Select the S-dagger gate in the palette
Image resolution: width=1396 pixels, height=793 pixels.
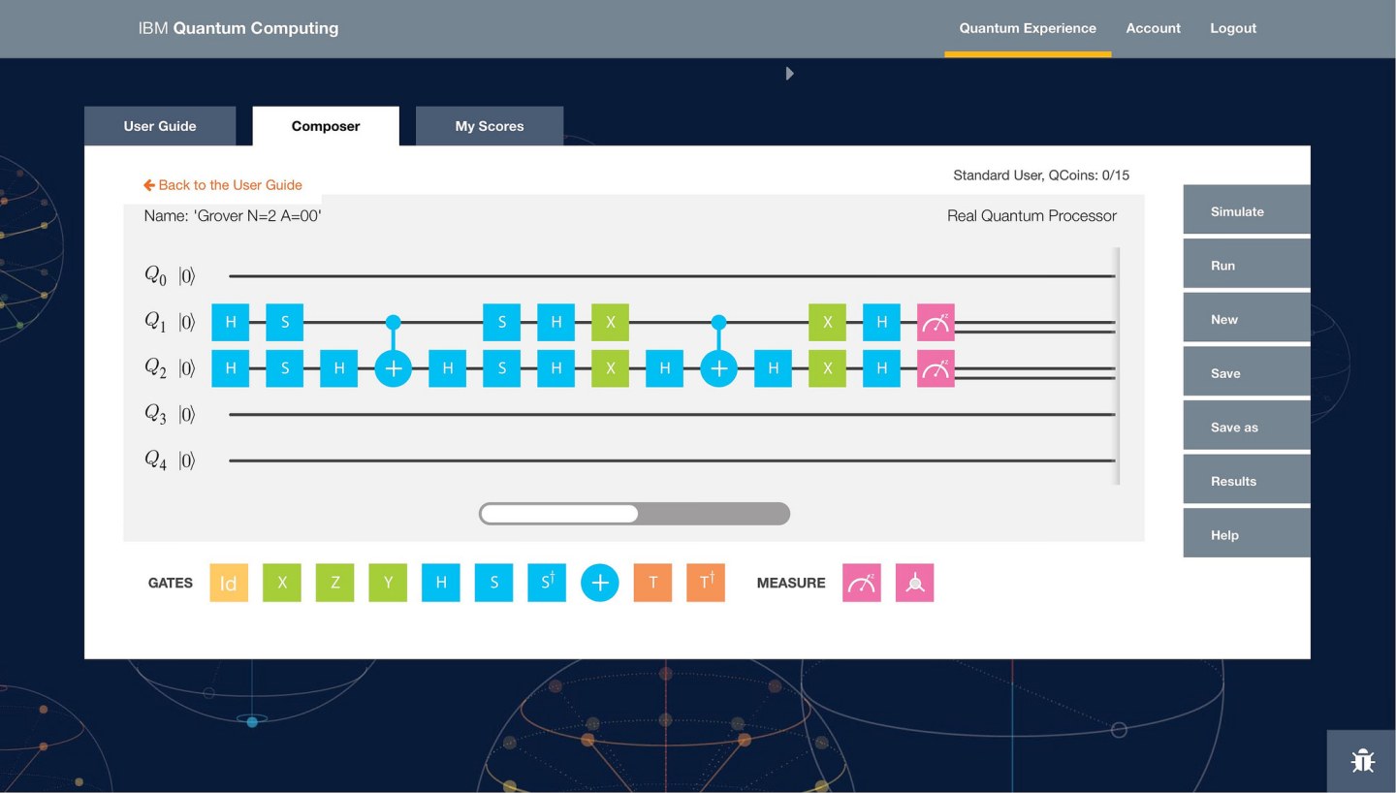[x=547, y=583]
